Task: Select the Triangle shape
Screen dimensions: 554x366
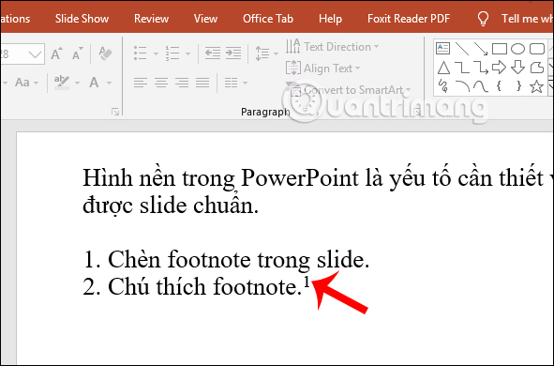Action: click(443, 68)
